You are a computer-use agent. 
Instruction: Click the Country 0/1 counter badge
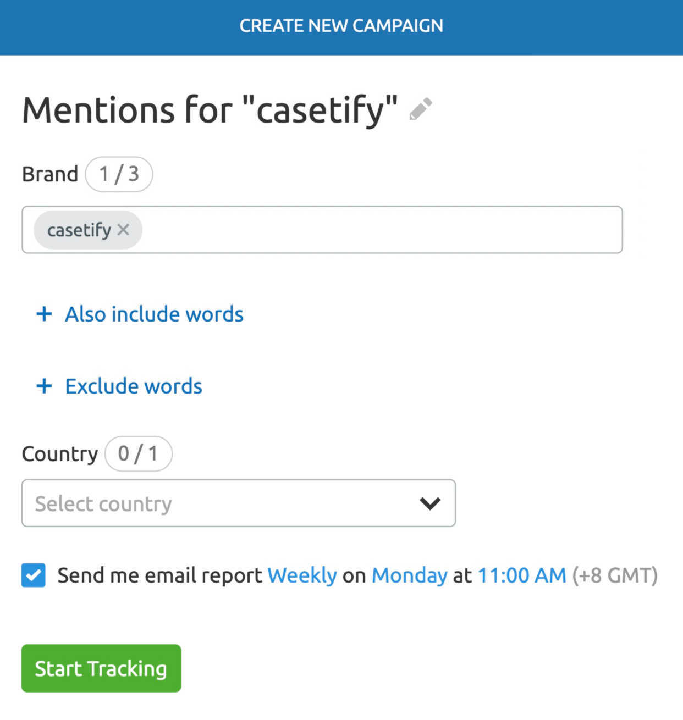138,453
